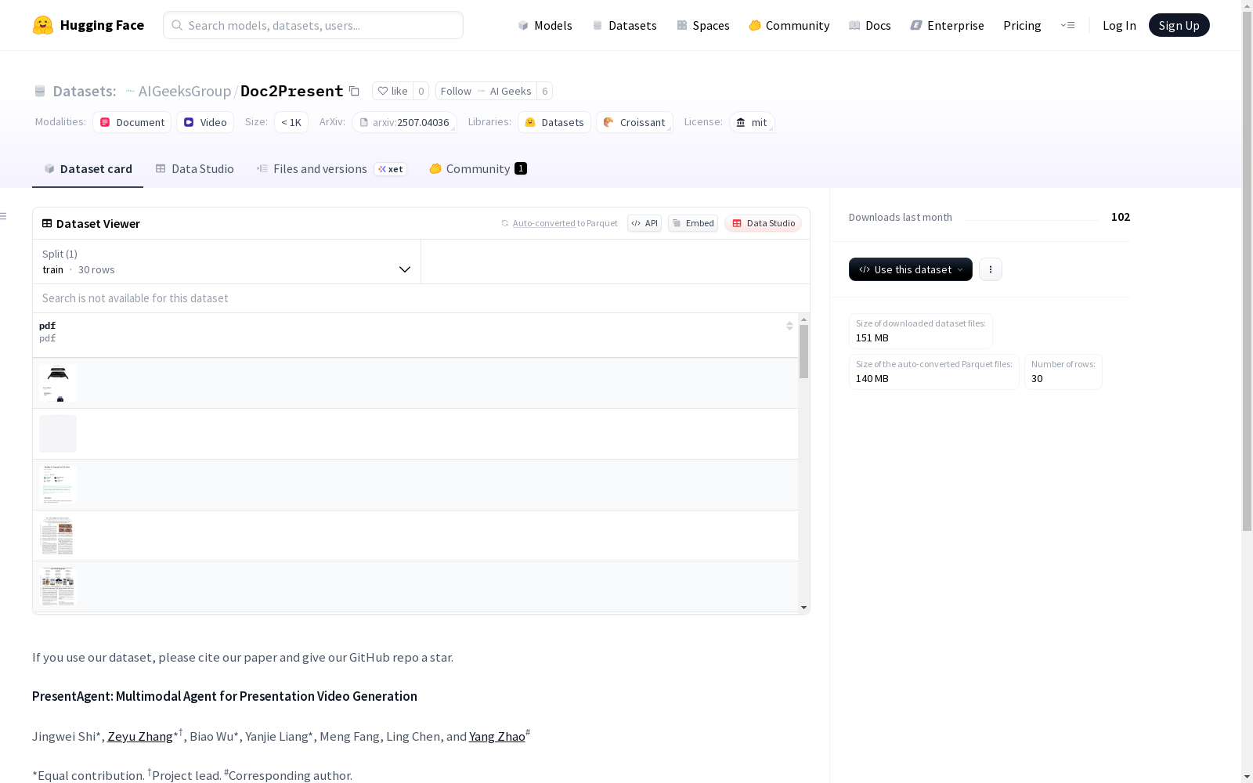Open the Use this dataset dropdown

[x=910, y=269]
